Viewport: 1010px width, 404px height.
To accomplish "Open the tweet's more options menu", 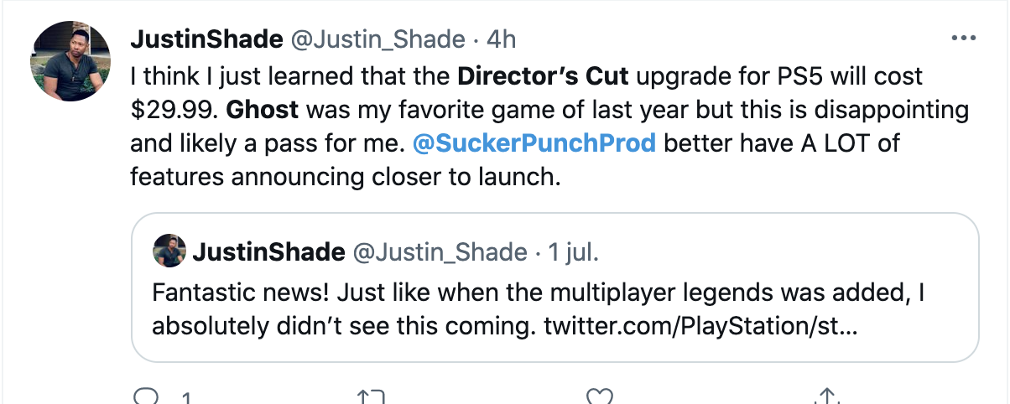I will pos(961,39).
